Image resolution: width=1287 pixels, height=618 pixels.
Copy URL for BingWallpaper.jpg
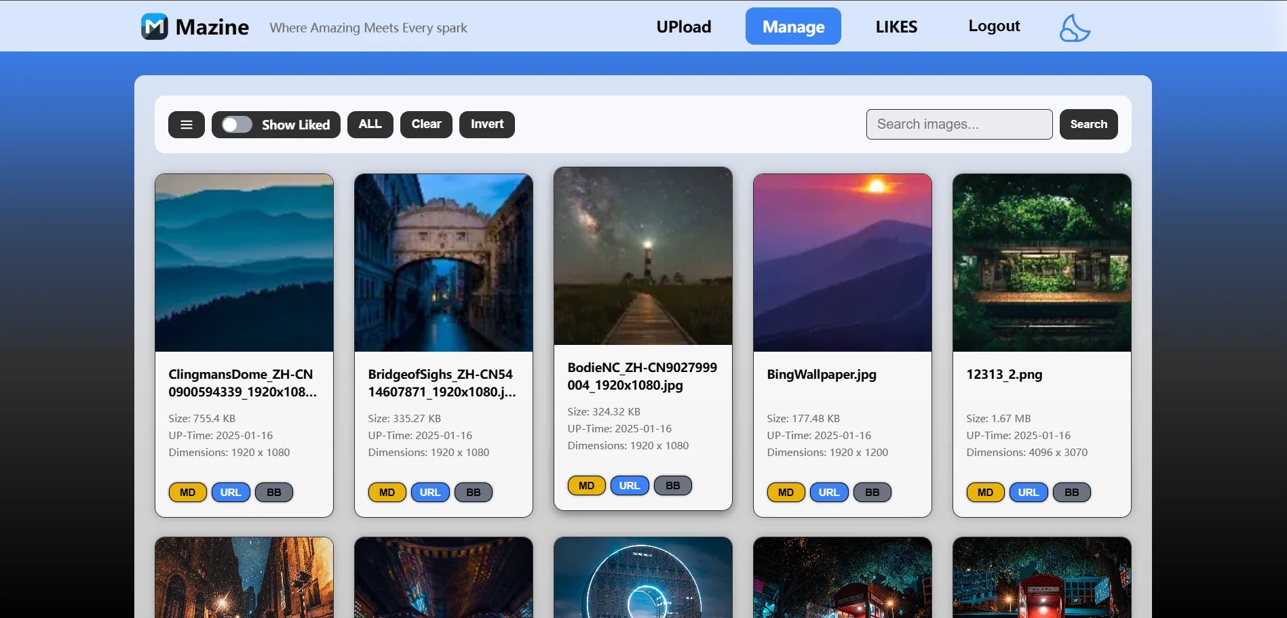coord(829,492)
